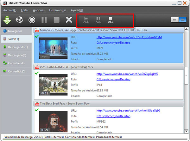Viewport: 190px width, 141px height.
Task: Open Black Eyed Peas item's Desktop path link
Action: 113,116
